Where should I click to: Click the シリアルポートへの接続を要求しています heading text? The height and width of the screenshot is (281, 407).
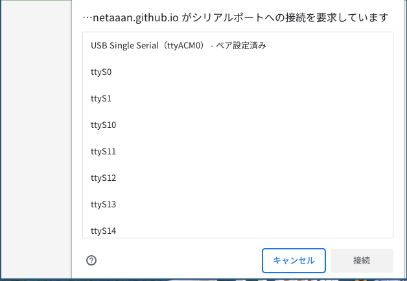point(285,17)
